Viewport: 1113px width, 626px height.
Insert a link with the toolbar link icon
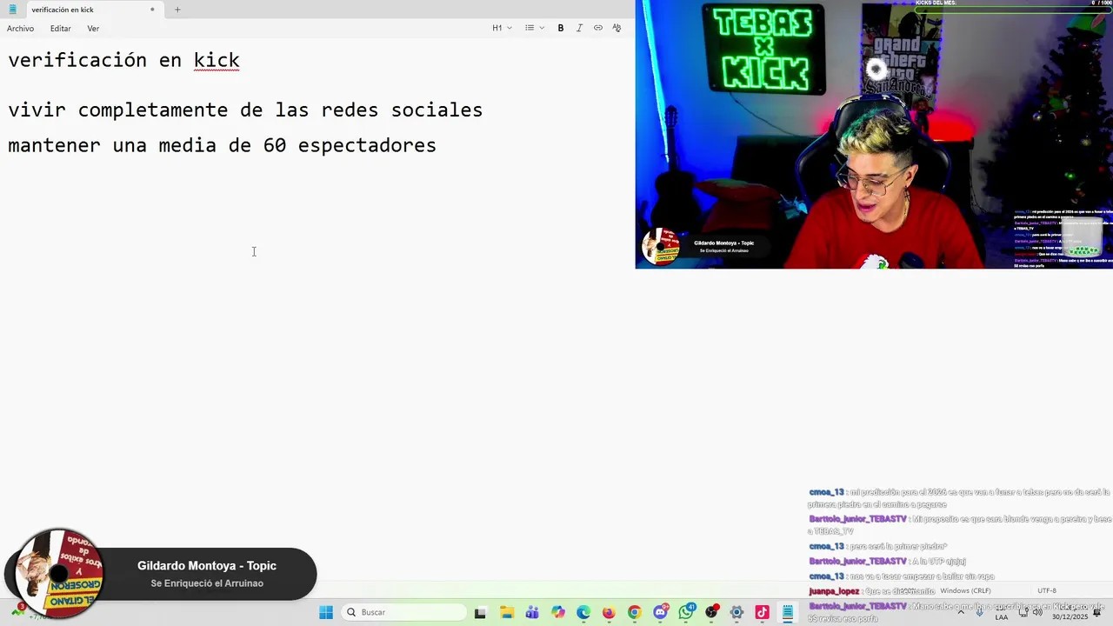(x=598, y=28)
